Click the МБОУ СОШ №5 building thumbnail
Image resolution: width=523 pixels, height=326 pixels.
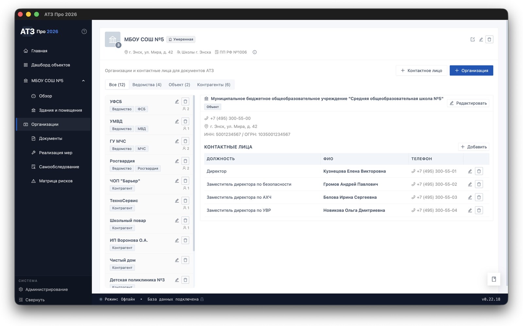tap(113, 40)
